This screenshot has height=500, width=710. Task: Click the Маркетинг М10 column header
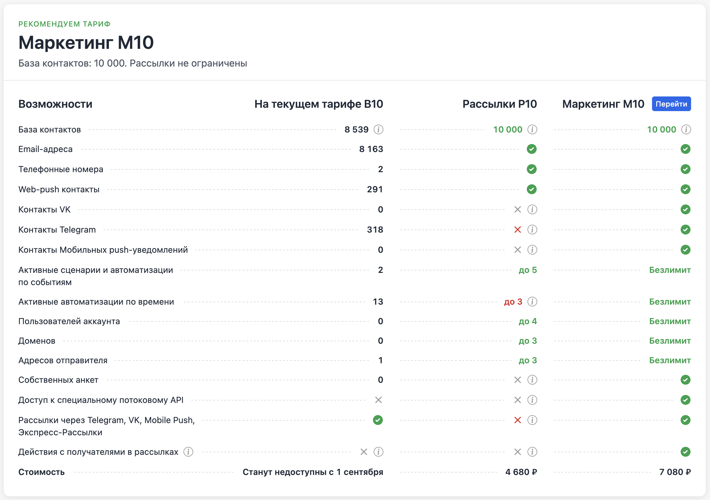tap(603, 104)
